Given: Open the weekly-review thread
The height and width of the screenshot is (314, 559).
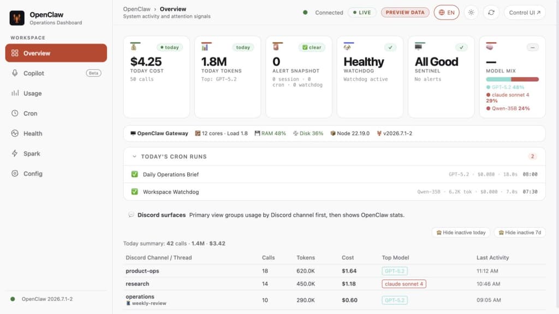Looking at the screenshot, I should [x=146, y=303].
